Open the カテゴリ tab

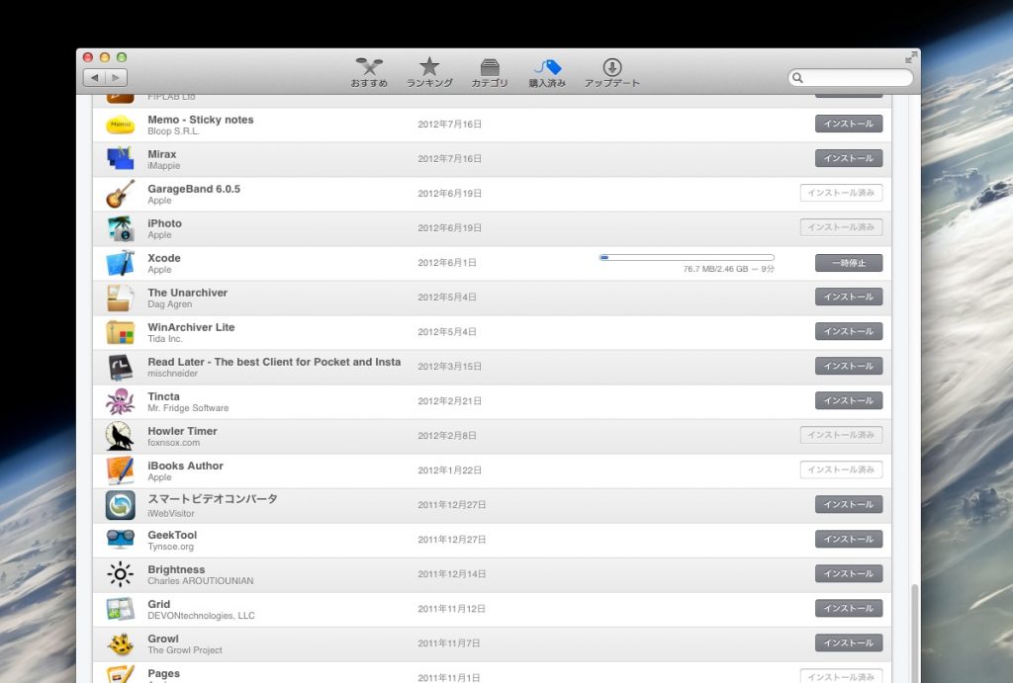pyautogui.click(x=489, y=72)
